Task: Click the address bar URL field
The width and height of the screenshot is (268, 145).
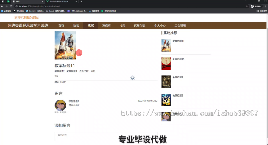Action: 130,6
